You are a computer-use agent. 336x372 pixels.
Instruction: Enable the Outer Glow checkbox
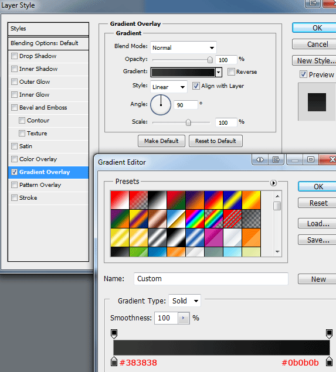(15, 81)
